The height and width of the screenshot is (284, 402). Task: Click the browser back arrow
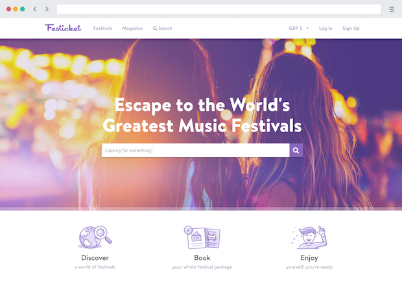35,9
